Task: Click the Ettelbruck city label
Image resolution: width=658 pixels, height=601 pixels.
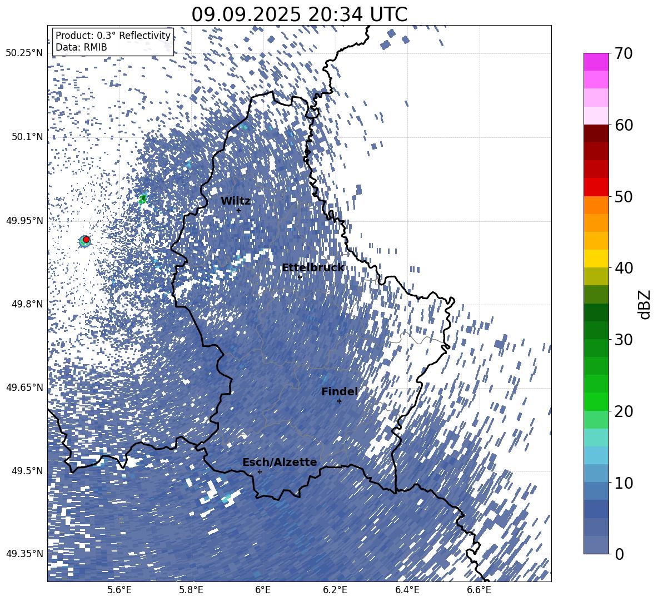Action: (x=313, y=268)
